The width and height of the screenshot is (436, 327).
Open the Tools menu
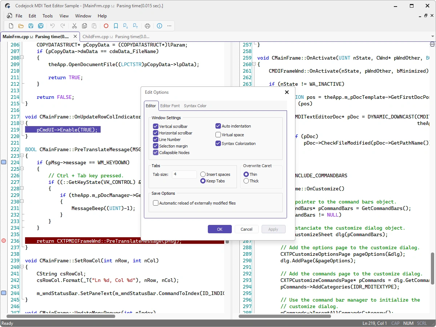coord(48,16)
